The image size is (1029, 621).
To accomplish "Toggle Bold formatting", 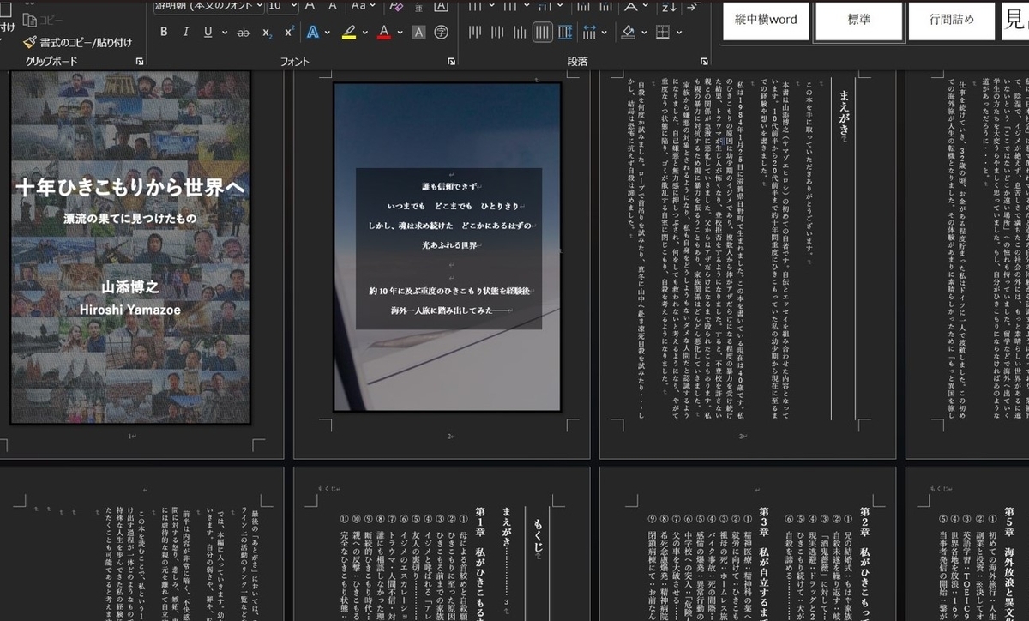I will 163,33.
